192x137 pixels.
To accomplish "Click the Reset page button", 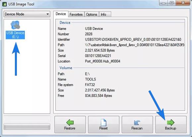I will tap(104, 124).
